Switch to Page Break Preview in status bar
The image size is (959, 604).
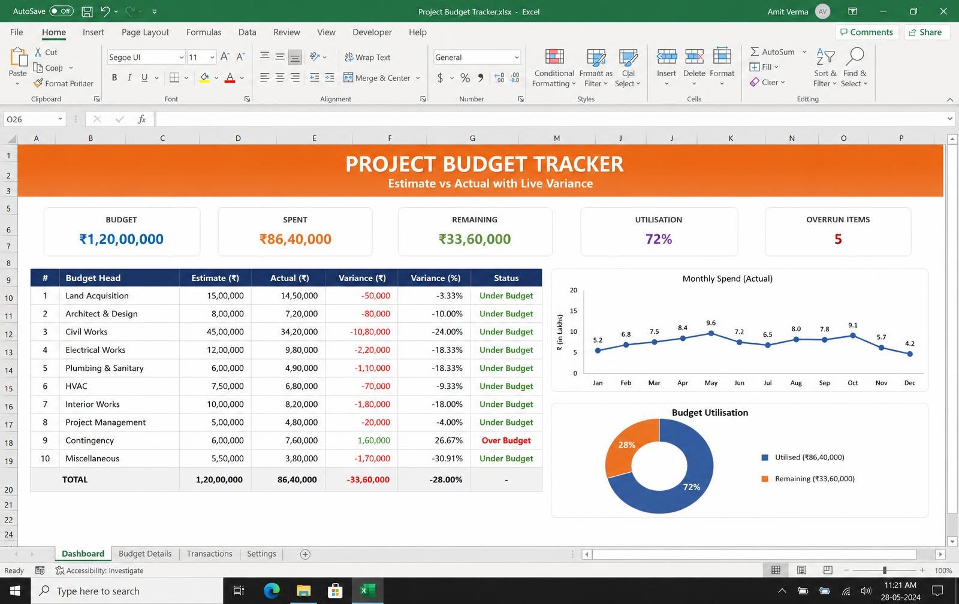(x=828, y=570)
